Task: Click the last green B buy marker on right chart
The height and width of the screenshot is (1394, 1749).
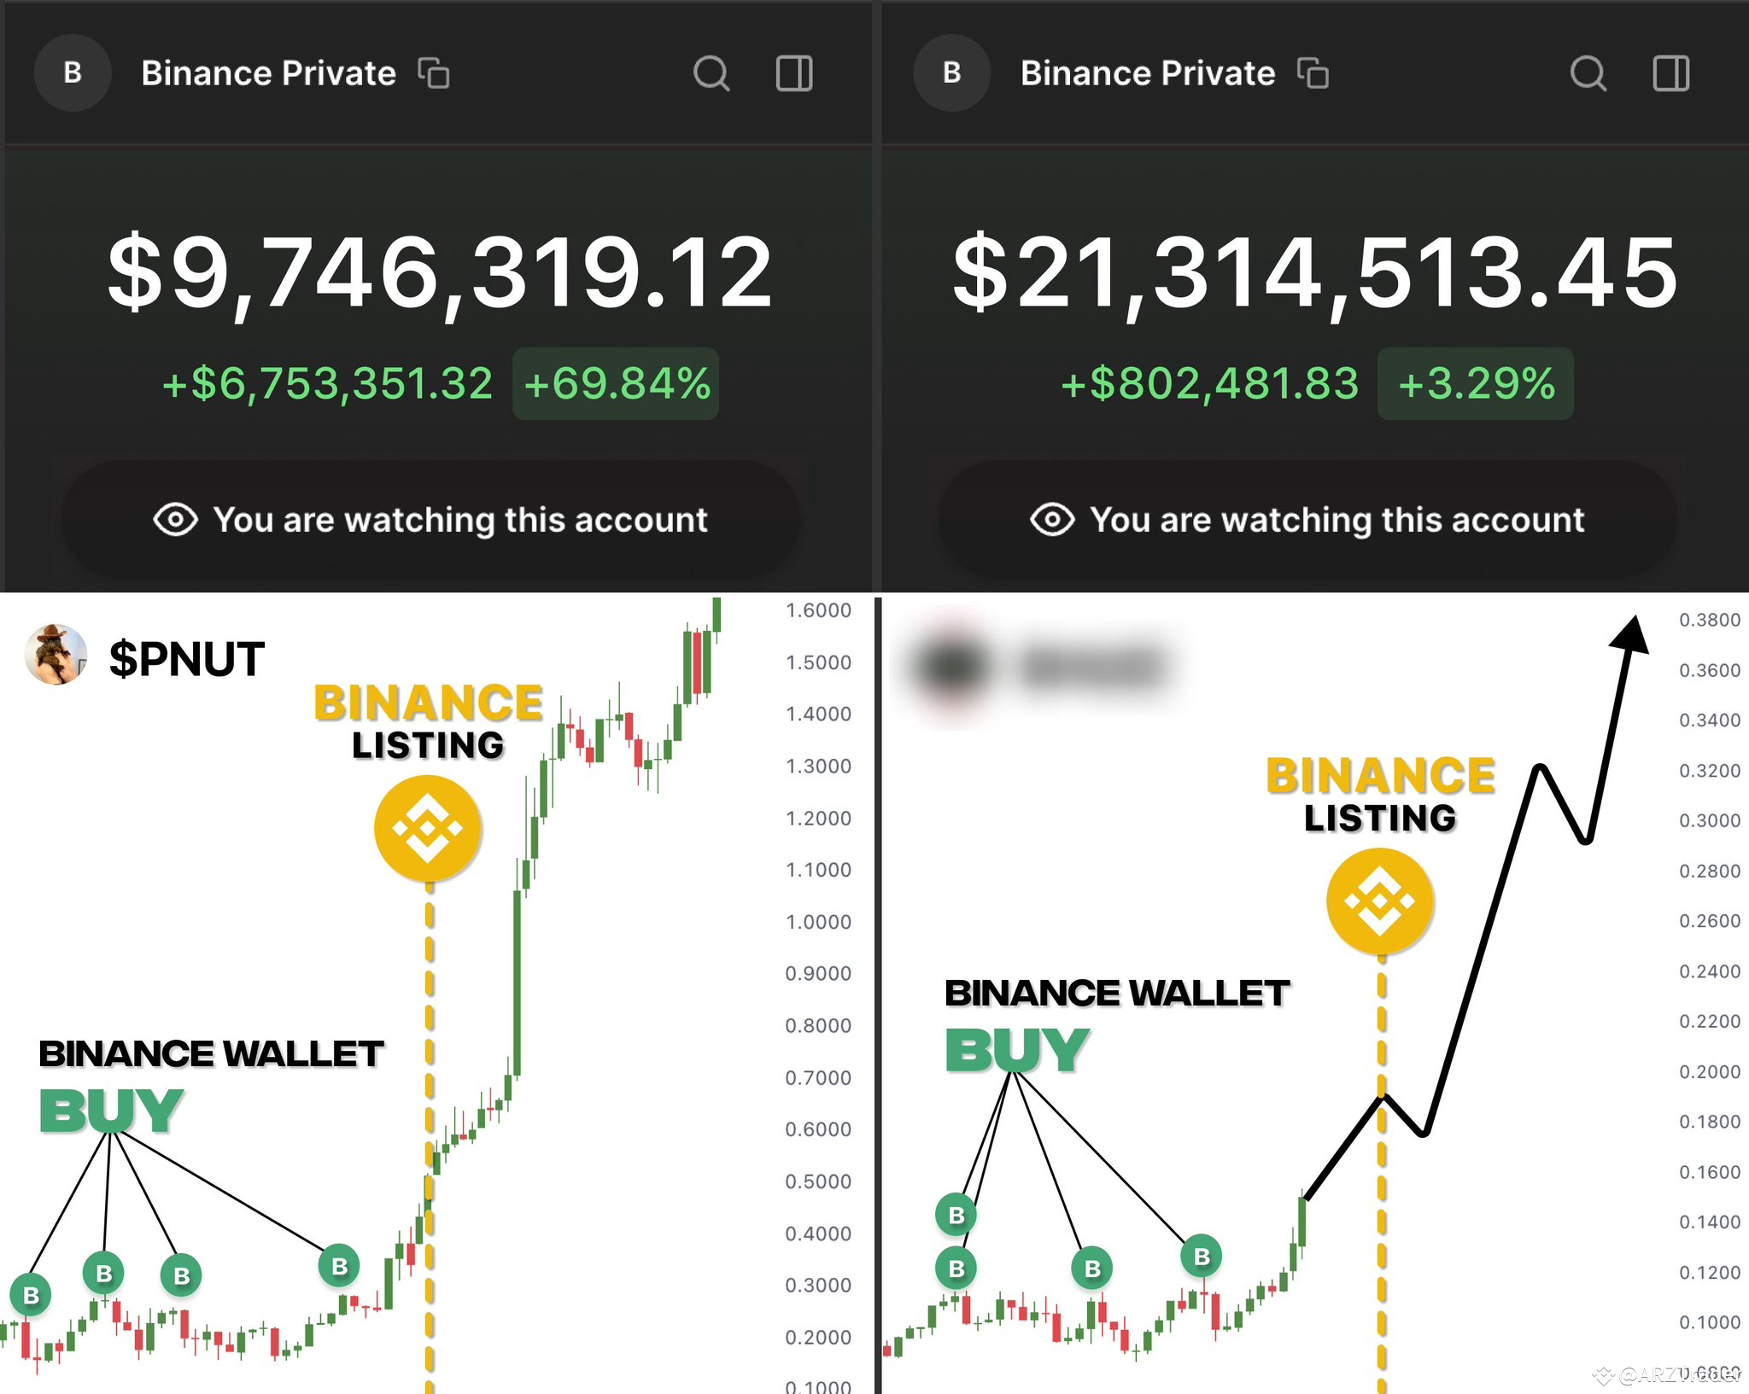Action: (1201, 1256)
